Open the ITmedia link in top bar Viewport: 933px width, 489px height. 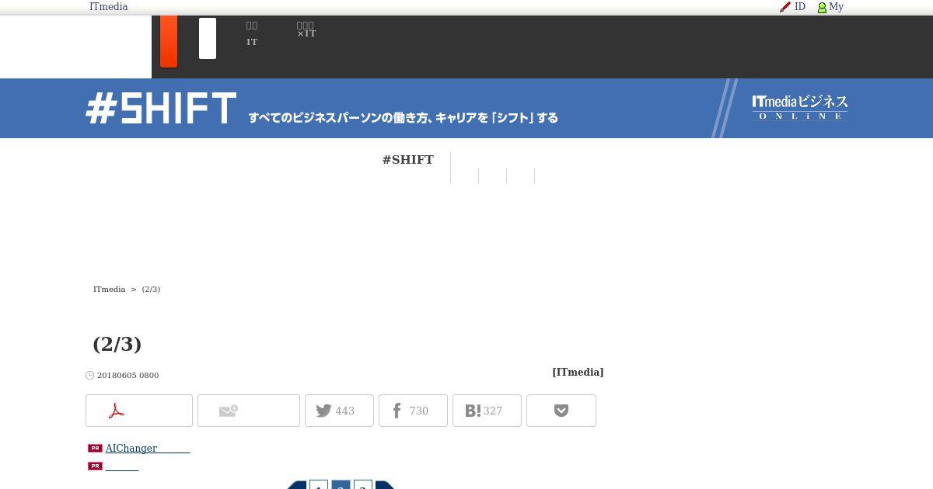coord(109,7)
